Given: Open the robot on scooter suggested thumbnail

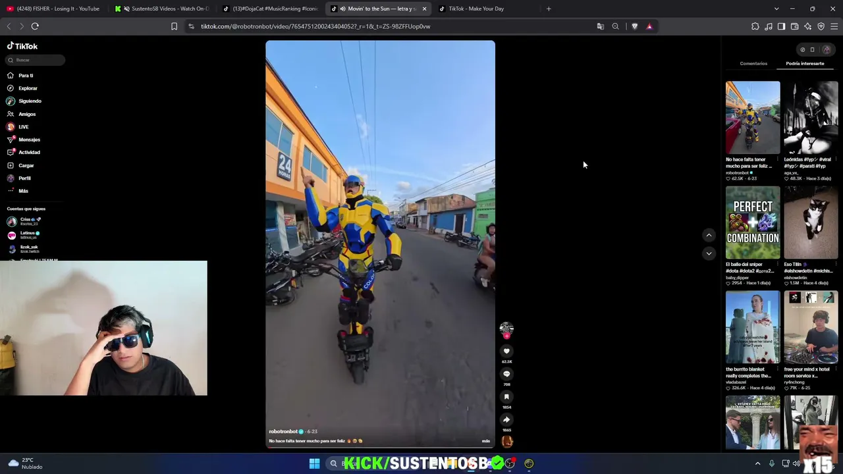Looking at the screenshot, I should tap(753, 118).
